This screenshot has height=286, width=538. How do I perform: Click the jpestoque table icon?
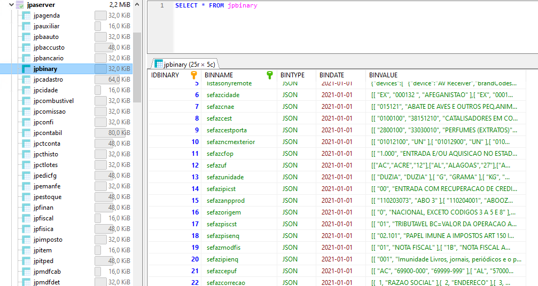26,197
